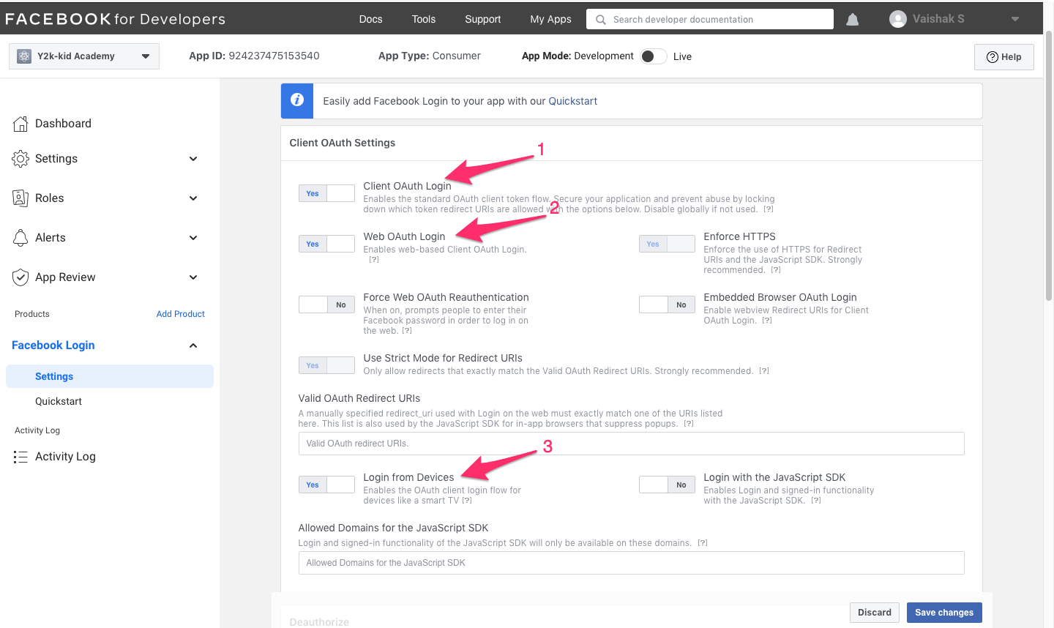Open the Facebook Login sidebar heading
The width and height of the screenshot is (1054, 628).
coord(53,345)
